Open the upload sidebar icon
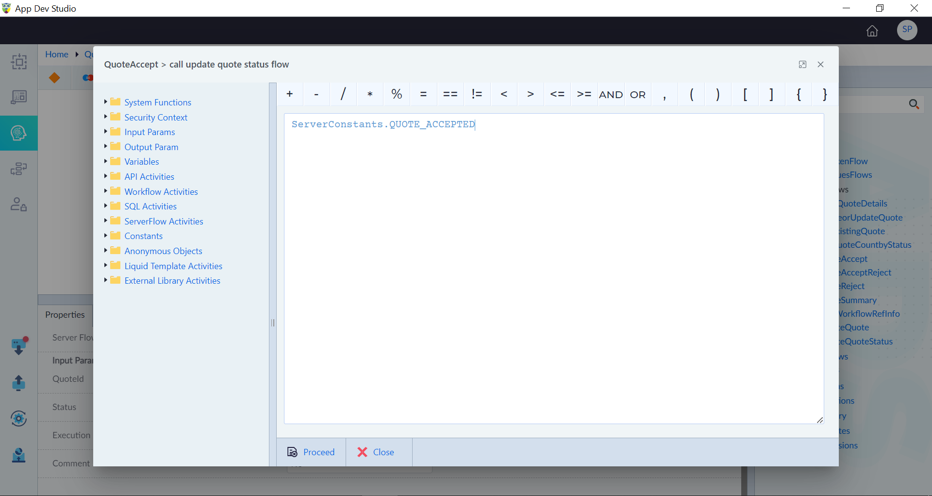This screenshot has width=932, height=496. (18, 383)
